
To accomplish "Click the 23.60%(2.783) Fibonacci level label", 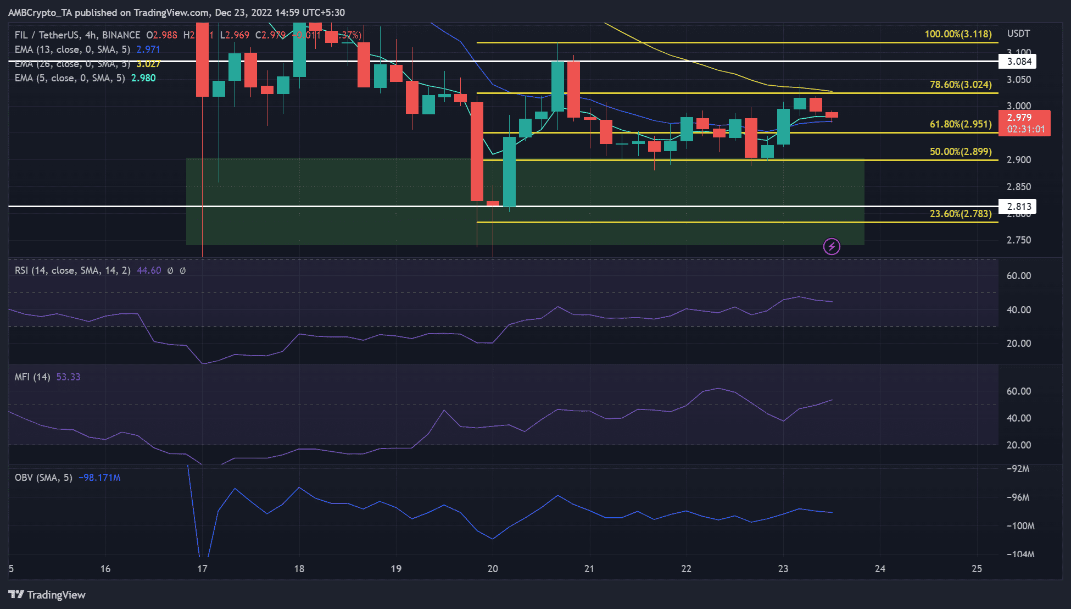I will [x=961, y=214].
